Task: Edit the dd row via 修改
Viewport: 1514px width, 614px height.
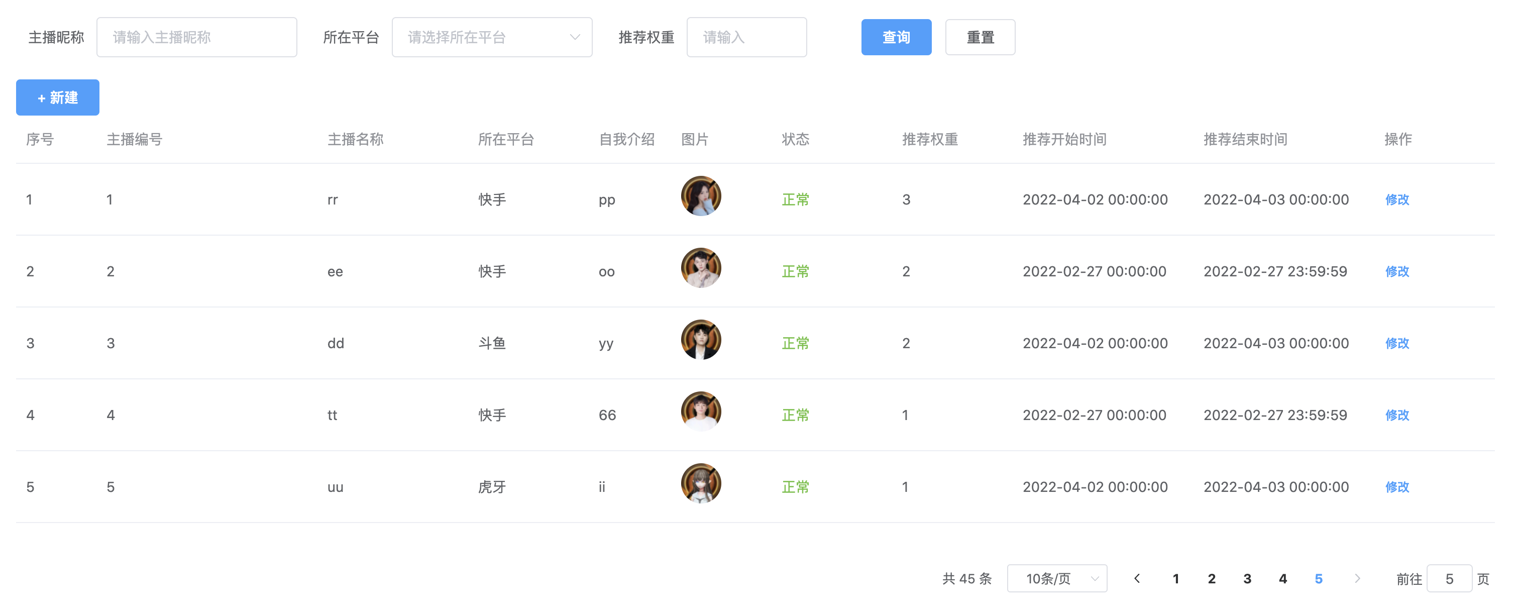Action: click(1396, 343)
